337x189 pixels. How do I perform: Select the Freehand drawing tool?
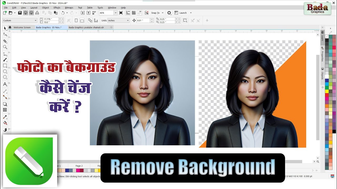coord(5,54)
